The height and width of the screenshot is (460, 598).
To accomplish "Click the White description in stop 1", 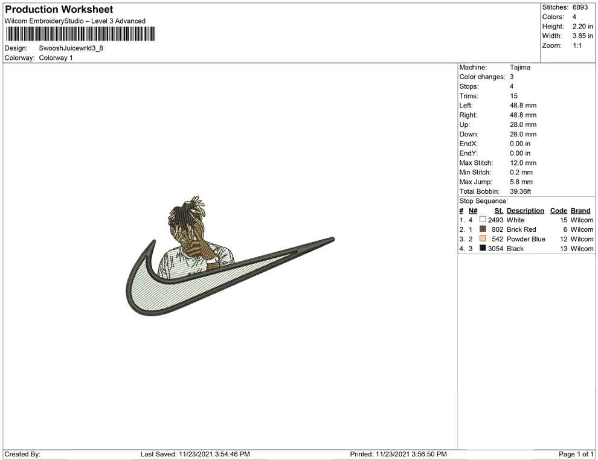I will coord(516,220).
